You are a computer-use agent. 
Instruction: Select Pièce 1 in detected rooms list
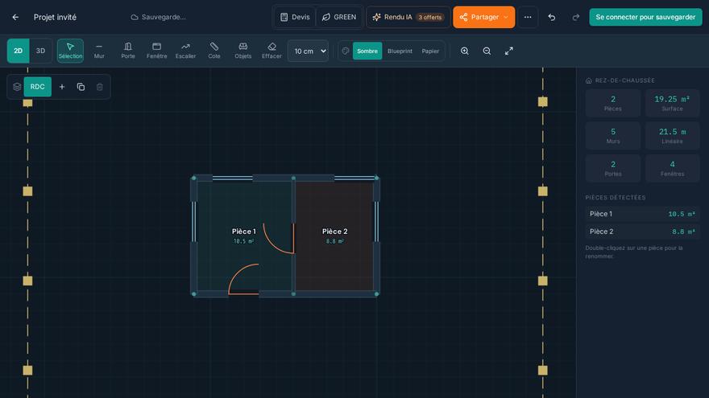click(642, 214)
